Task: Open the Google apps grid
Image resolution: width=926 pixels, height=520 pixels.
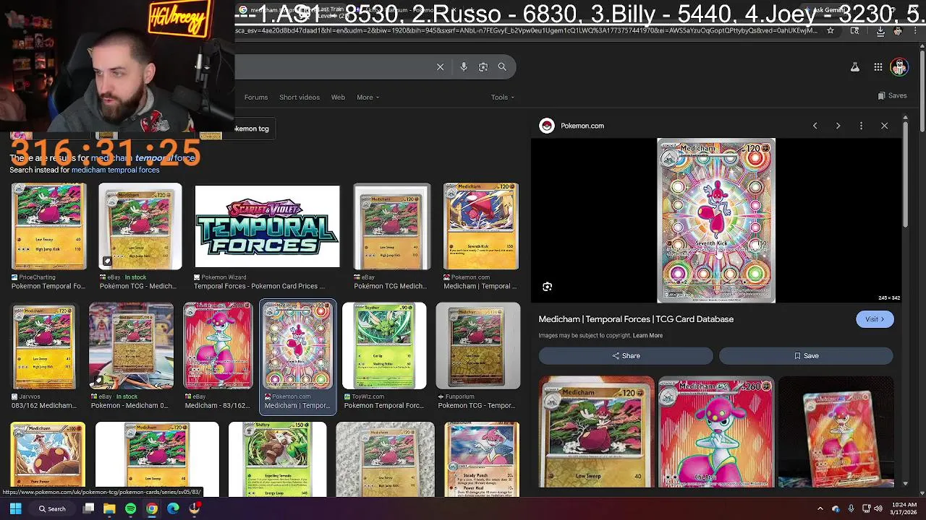Action: 878,67
